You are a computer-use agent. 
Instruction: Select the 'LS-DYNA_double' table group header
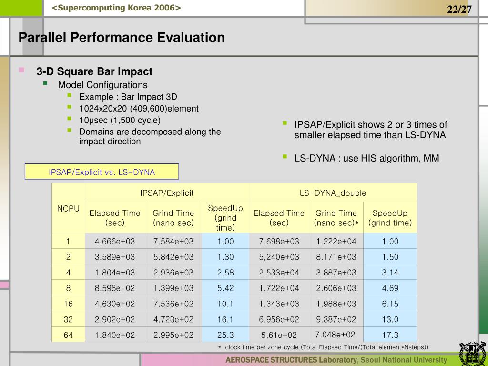point(333,193)
